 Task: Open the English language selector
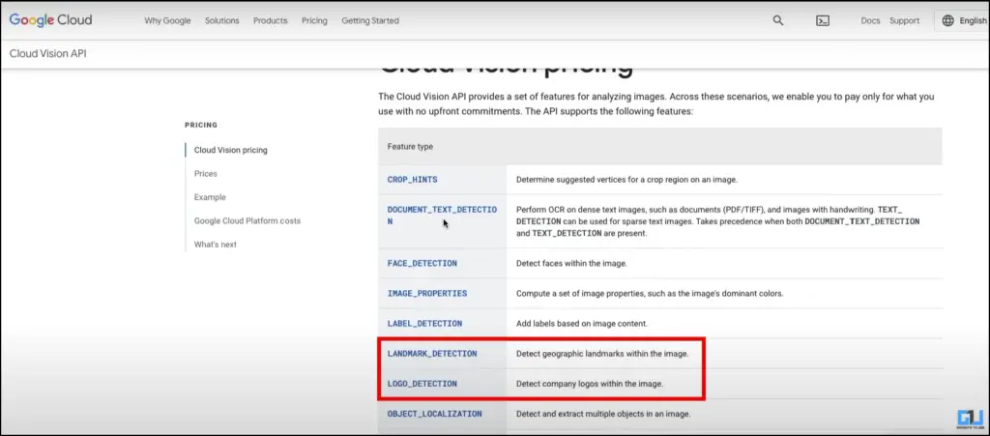(961, 20)
